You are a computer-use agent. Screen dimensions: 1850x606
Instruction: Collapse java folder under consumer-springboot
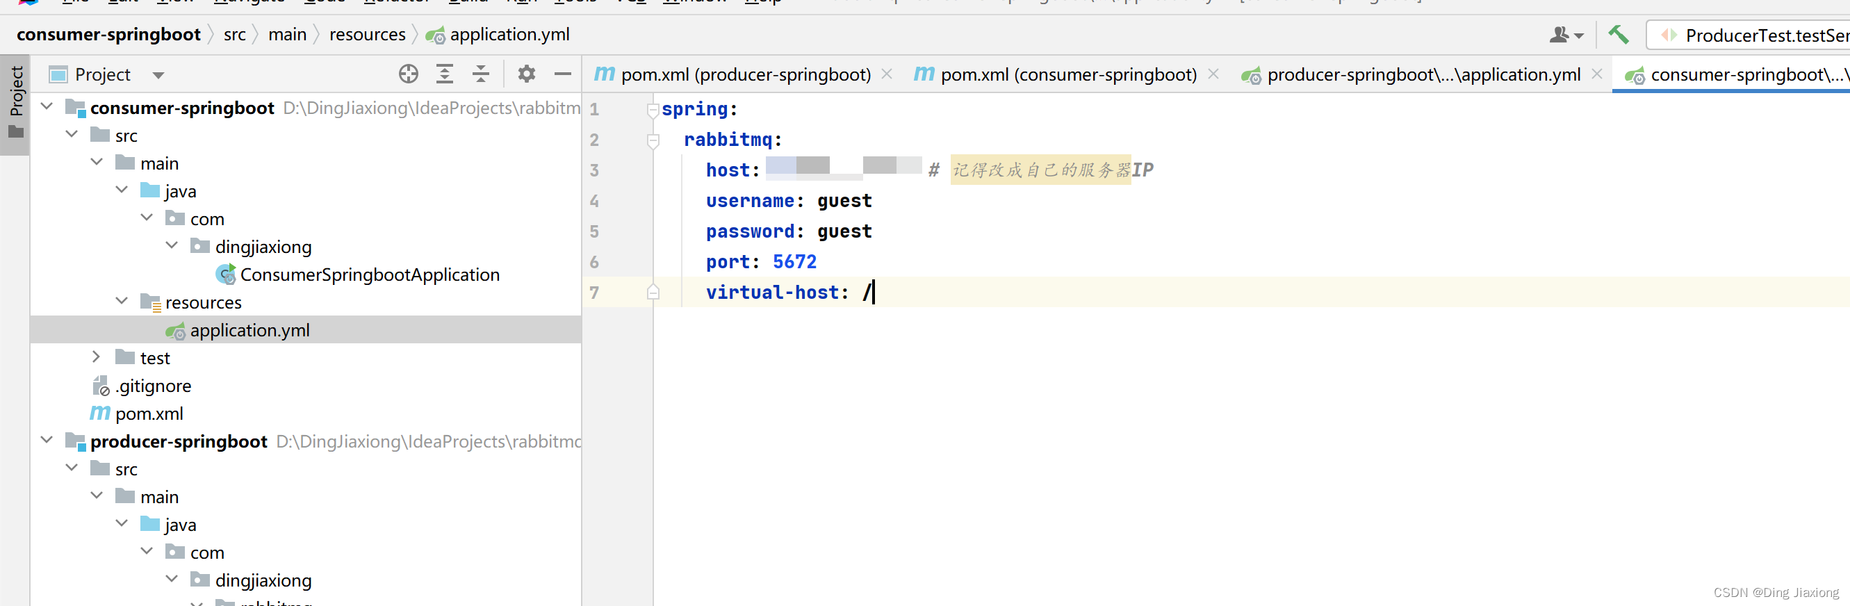[x=122, y=190]
